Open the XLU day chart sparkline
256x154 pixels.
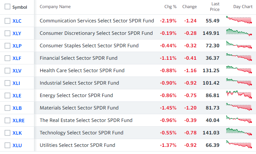[239, 144]
